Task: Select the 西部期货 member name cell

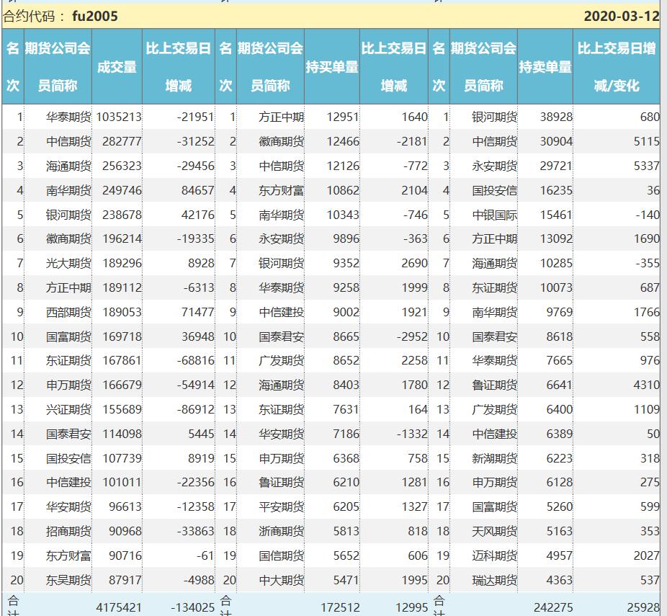Action: 68,312
